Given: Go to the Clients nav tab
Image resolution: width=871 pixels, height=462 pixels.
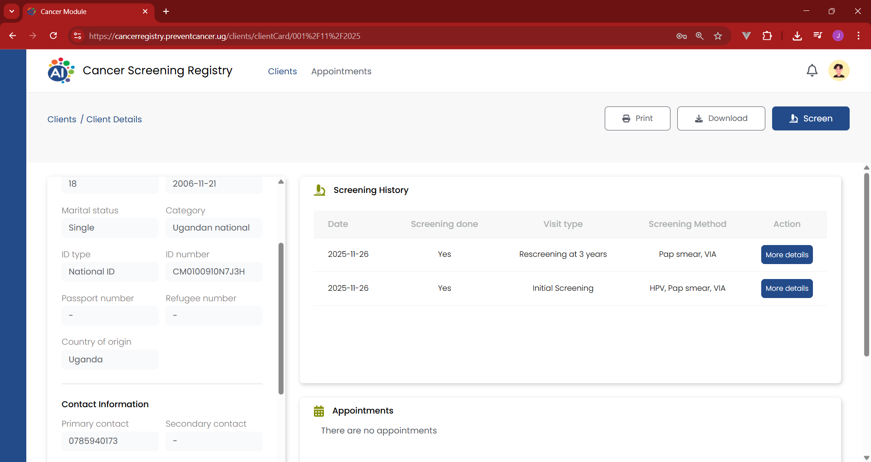Looking at the screenshot, I should pos(282,71).
